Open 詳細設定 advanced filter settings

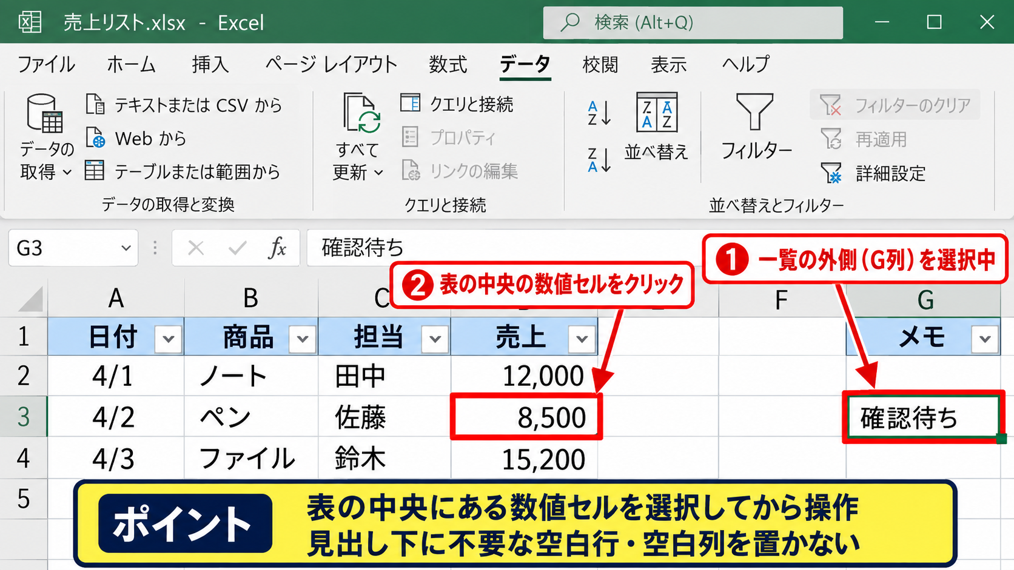pos(873,173)
